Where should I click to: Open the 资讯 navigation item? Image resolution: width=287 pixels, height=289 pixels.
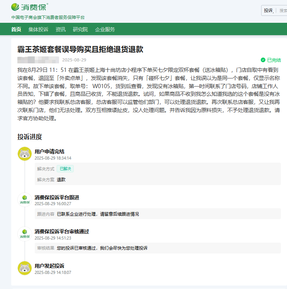click(61, 29)
